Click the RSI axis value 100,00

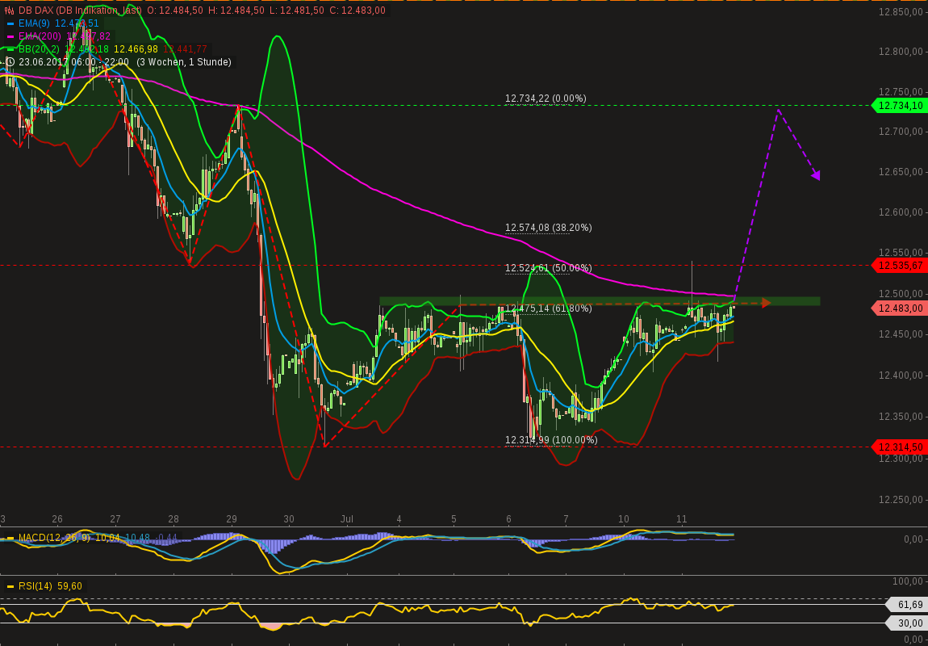[x=908, y=581]
